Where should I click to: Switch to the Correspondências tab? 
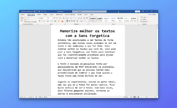pyautogui.click(x=70, y=15)
